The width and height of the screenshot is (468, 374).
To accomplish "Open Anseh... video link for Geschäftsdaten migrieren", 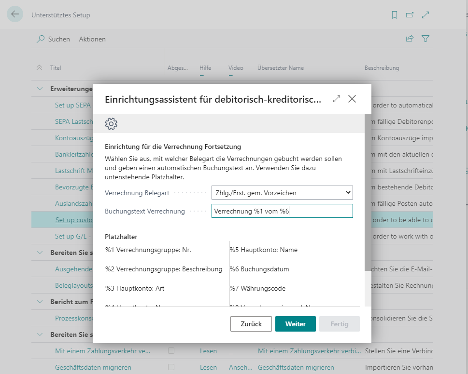I will click(241, 367).
